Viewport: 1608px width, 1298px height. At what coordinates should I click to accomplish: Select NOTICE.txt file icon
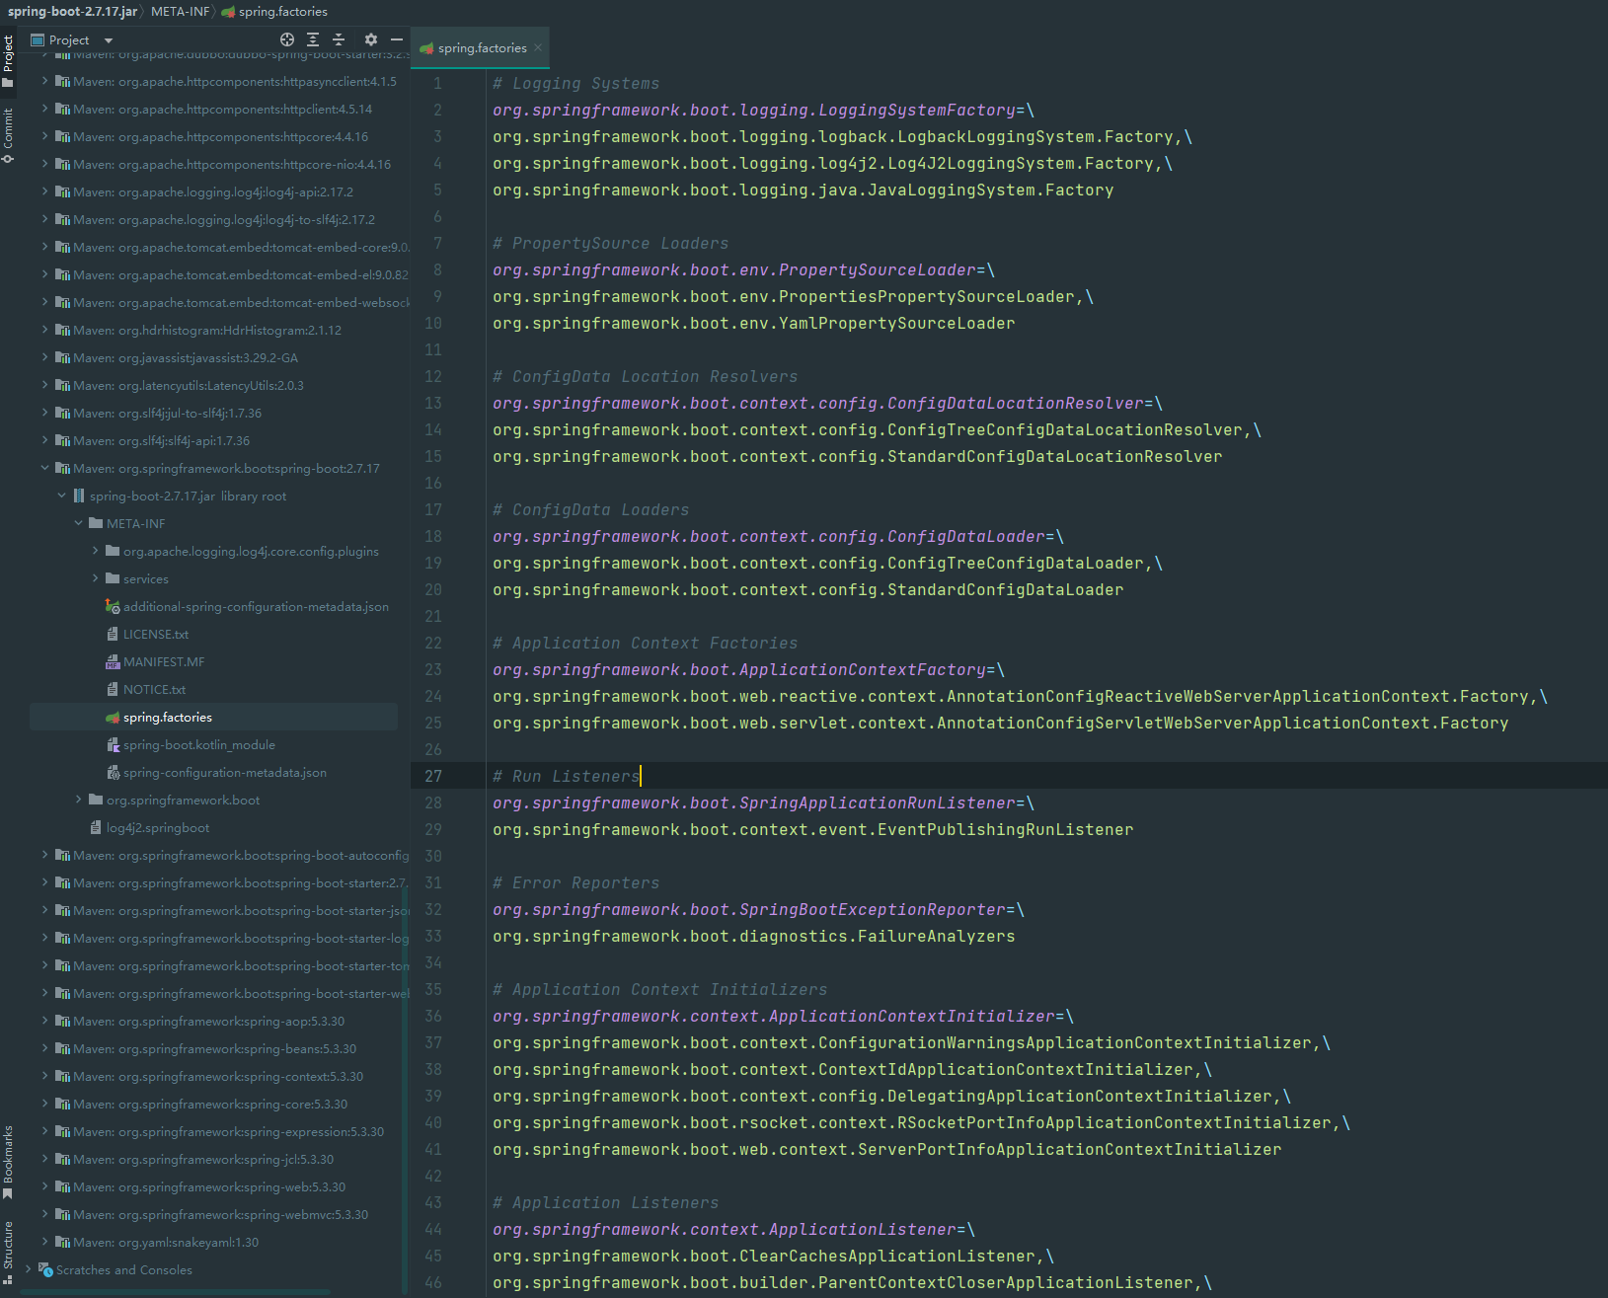click(113, 689)
